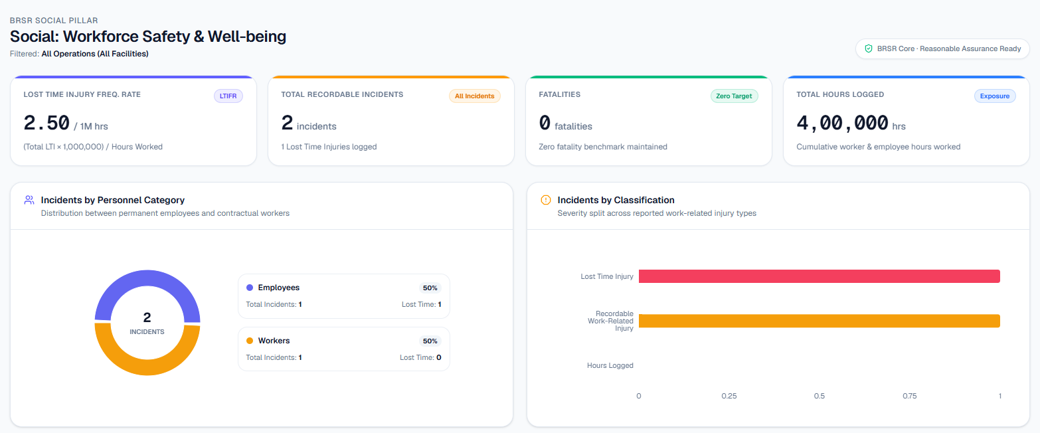The width and height of the screenshot is (1040, 433).
Task: Click the Lost Time Injury axis label
Action: coord(607,276)
